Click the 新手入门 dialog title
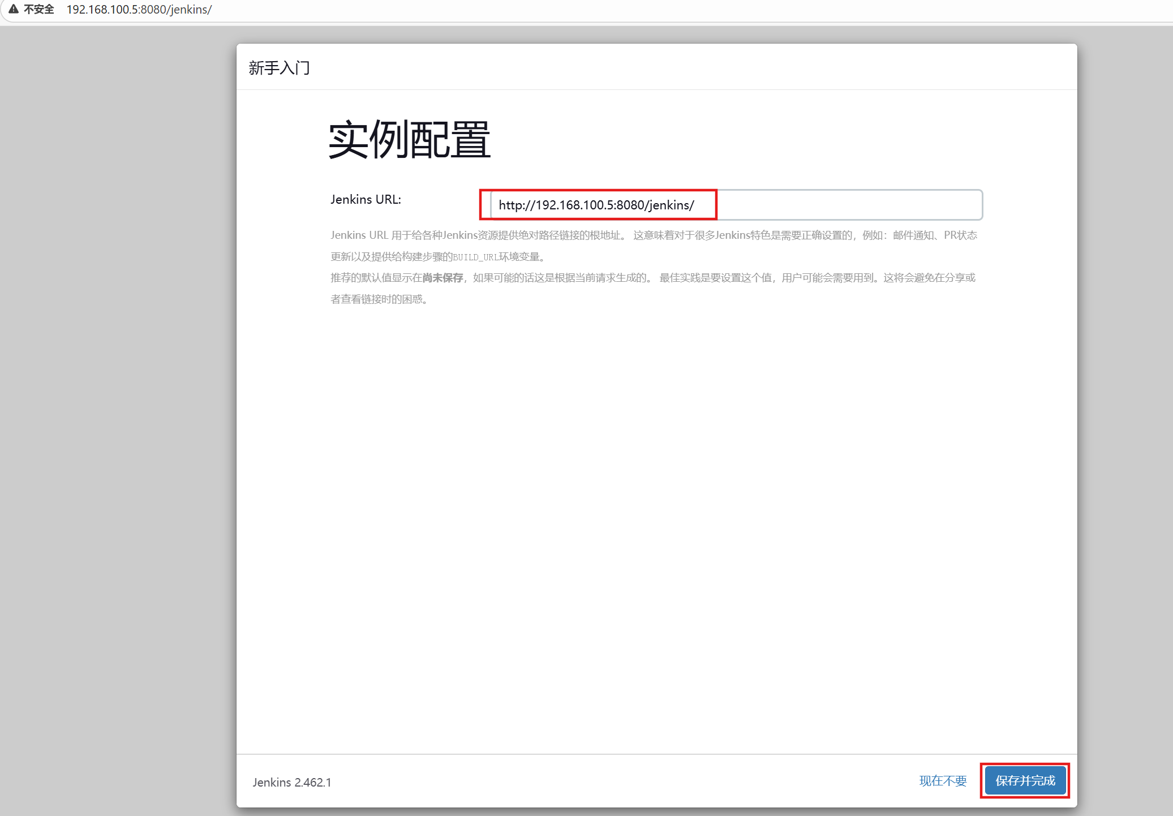 279,68
